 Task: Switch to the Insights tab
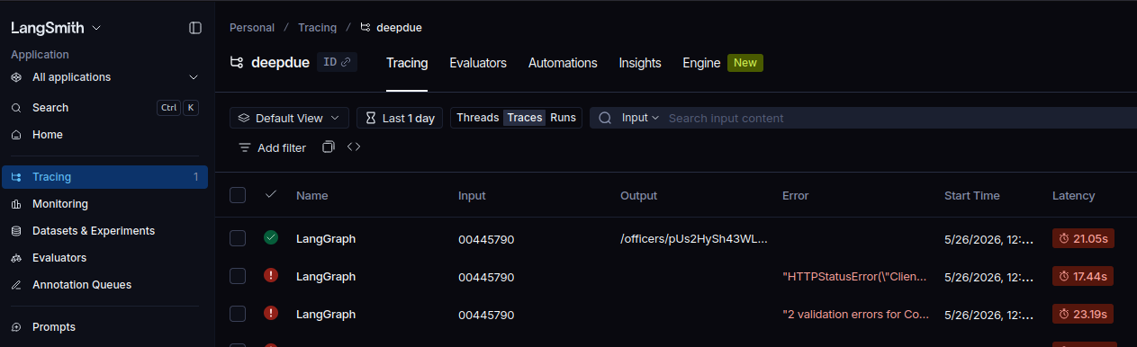[x=640, y=63]
